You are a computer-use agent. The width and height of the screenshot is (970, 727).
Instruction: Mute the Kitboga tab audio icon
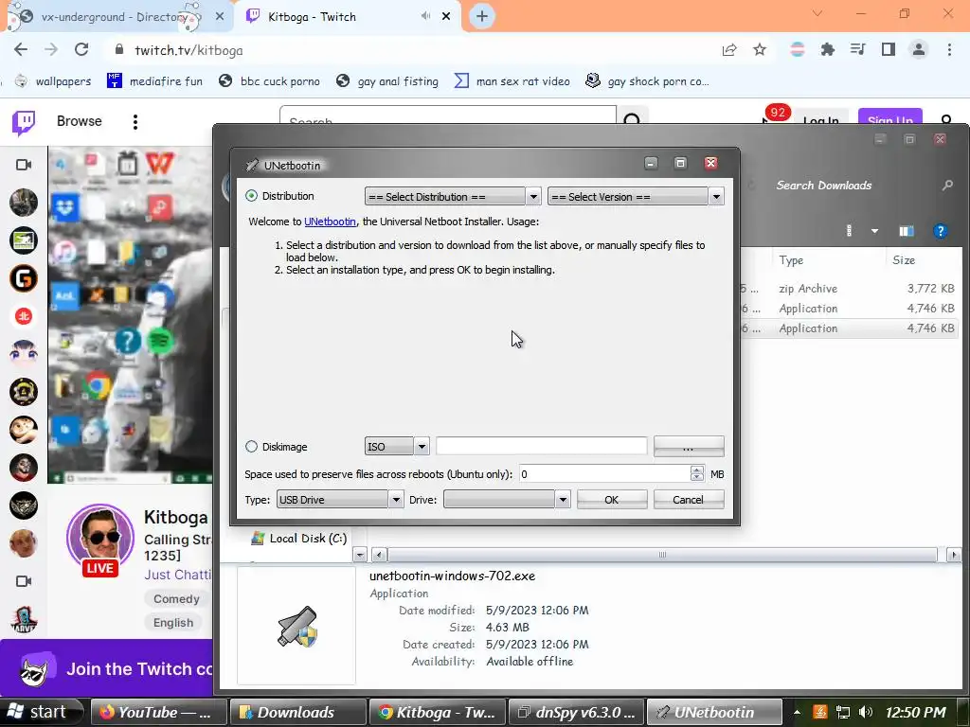click(425, 16)
